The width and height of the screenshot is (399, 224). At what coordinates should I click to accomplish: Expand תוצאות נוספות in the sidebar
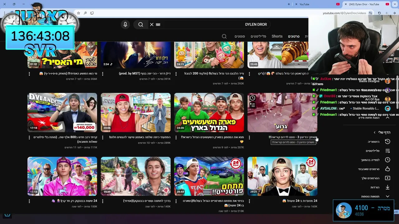[375, 196]
